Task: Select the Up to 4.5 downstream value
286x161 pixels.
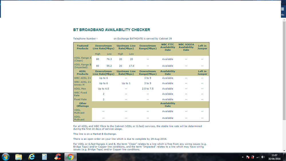Action: (103, 89)
